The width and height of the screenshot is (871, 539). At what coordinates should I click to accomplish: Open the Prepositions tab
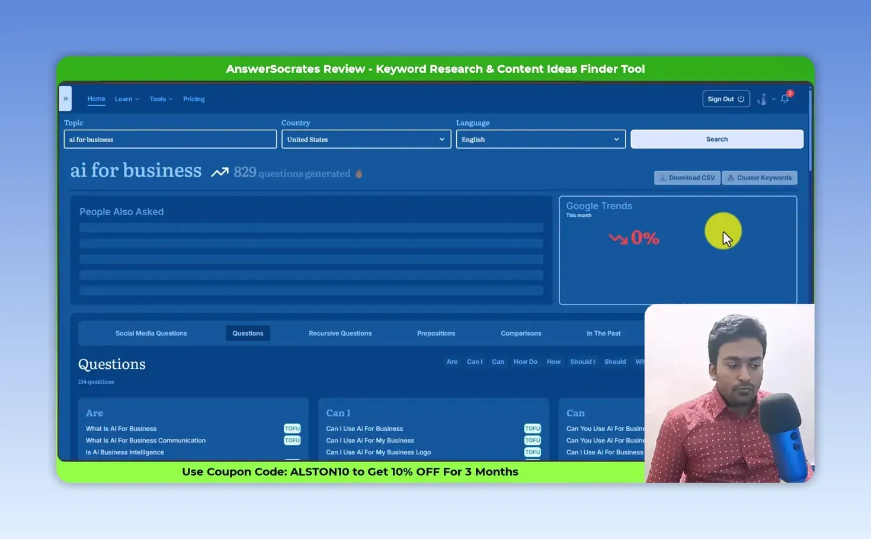(436, 333)
